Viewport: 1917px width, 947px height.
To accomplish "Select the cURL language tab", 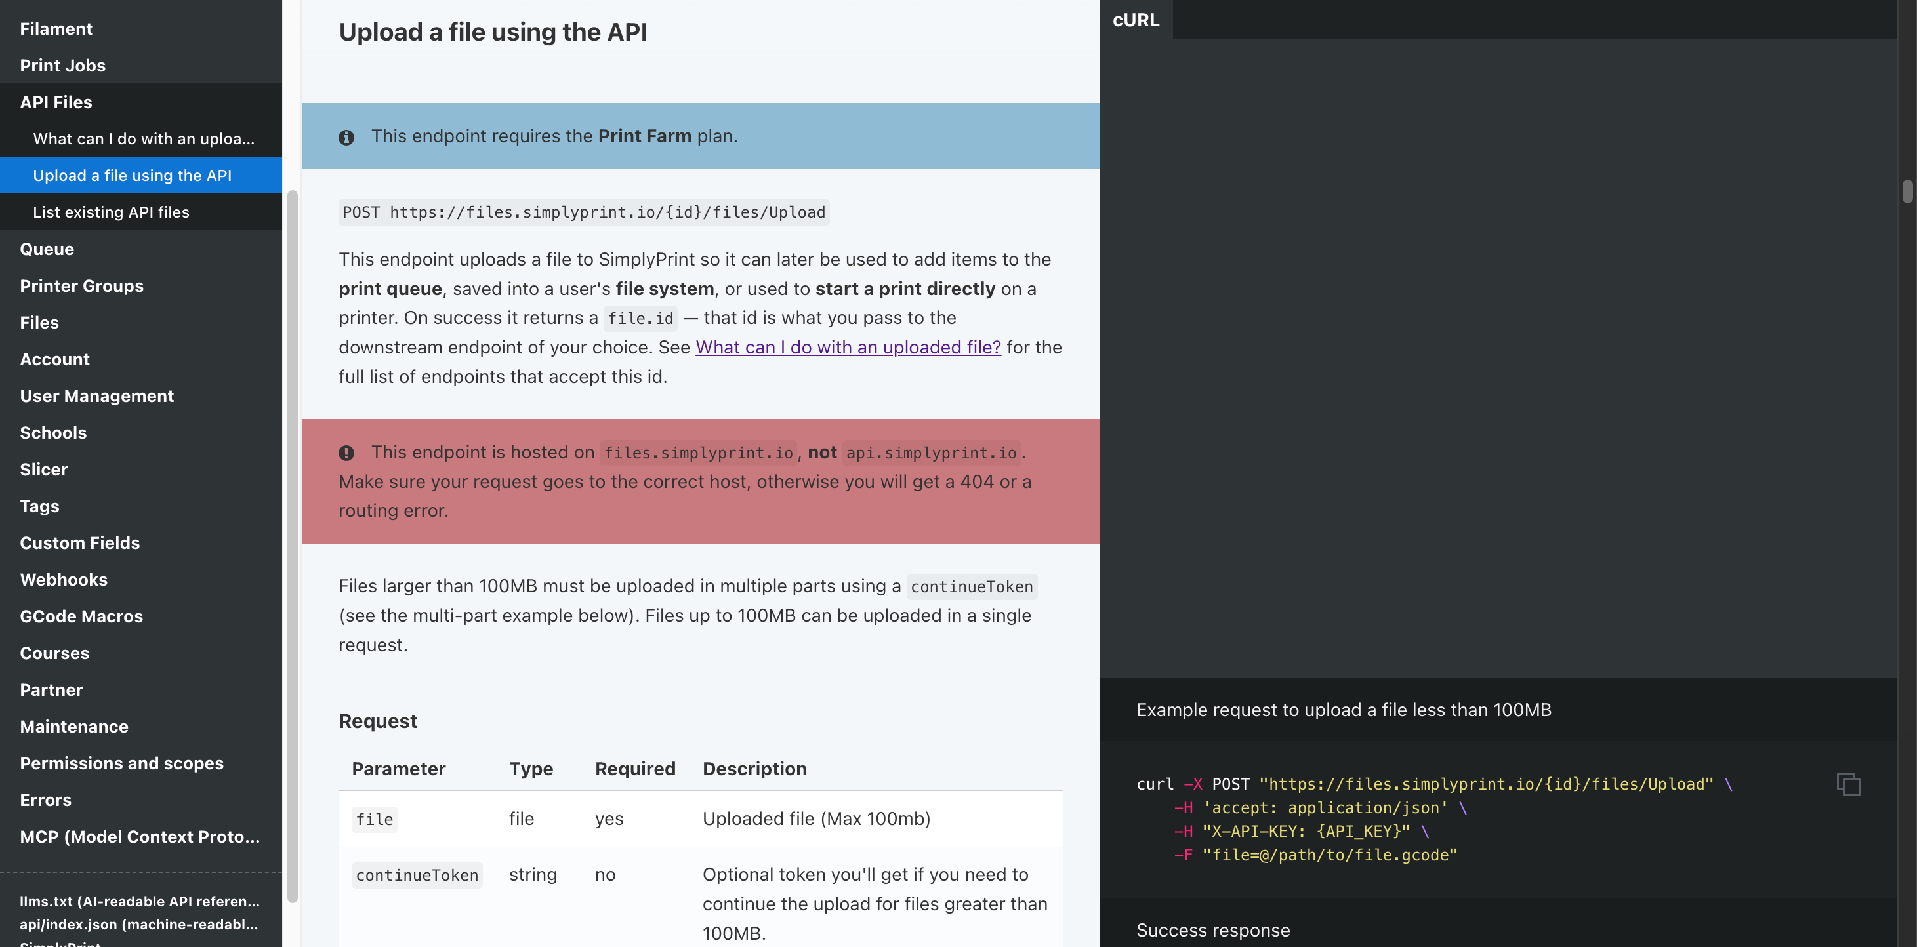I will point(1136,19).
